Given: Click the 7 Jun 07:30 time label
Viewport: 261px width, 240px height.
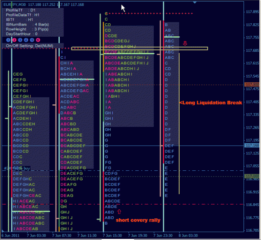Looking at the screenshot, I should point(61,235).
